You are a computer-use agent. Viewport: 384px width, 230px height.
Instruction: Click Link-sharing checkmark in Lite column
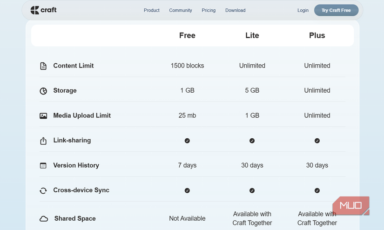[252, 141]
